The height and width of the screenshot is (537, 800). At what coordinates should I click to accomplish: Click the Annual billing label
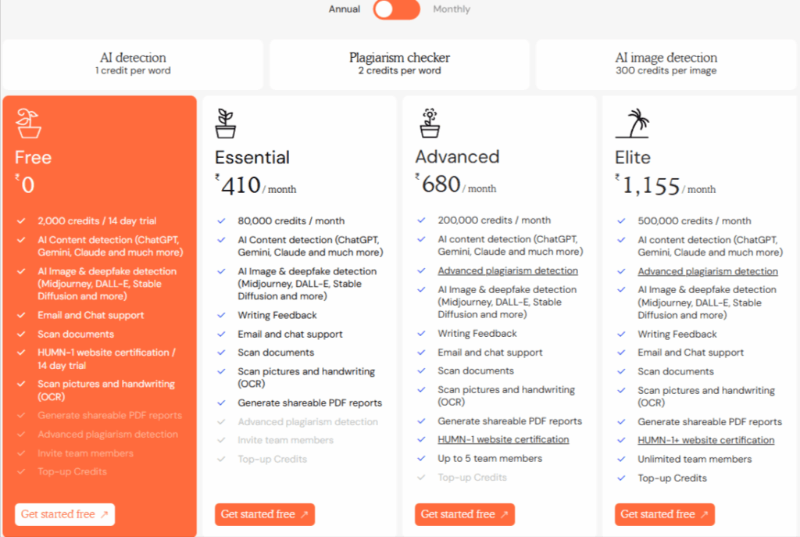pyautogui.click(x=345, y=9)
